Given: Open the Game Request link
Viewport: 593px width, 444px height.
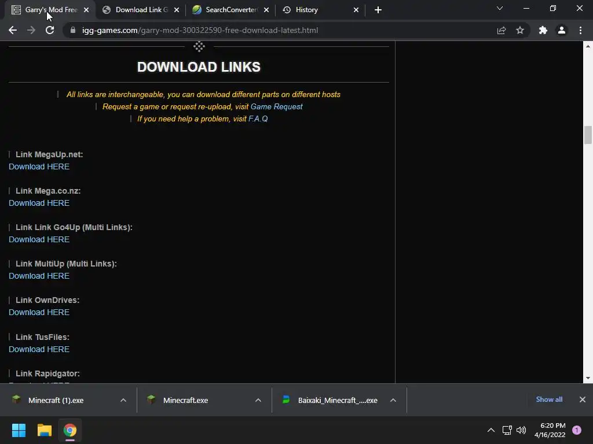Looking at the screenshot, I should click(276, 106).
